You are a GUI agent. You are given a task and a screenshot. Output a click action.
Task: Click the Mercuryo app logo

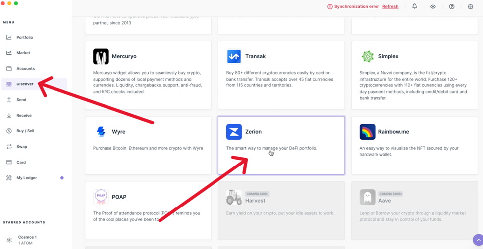click(x=101, y=56)
